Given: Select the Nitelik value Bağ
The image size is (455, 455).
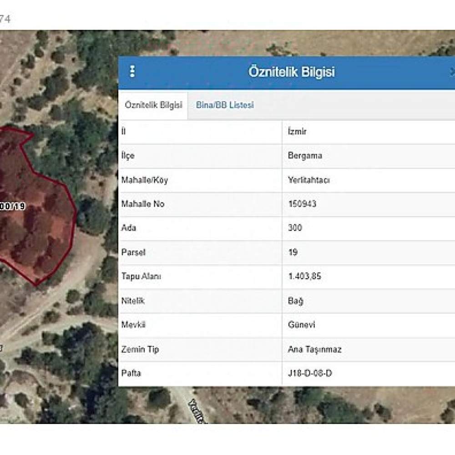Looking at the screenshot, I should click(x=295, y=301).
